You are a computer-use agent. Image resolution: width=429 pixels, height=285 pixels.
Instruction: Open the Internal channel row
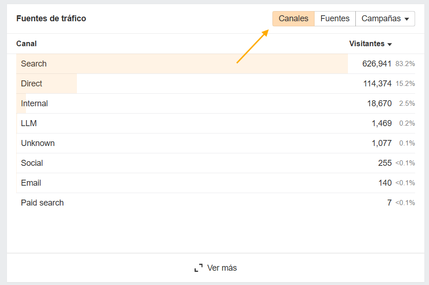[34, 103]
